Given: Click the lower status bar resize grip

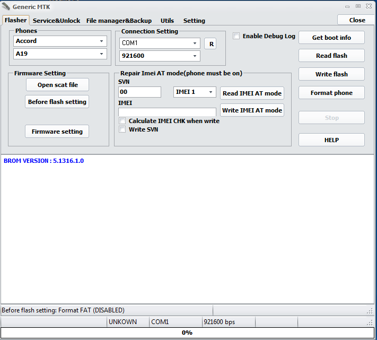Looking at the screenshot, I should (x=370, y=323).
